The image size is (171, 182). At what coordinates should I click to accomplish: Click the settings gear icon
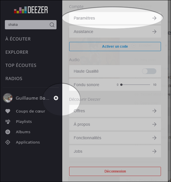56,98
